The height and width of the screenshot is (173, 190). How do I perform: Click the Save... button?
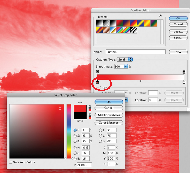178,38
